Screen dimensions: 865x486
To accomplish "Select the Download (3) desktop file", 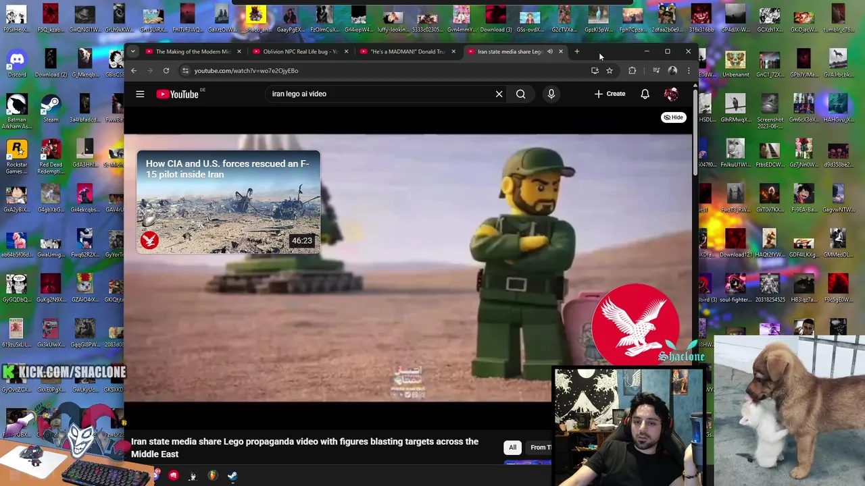I will pos(495,18).
